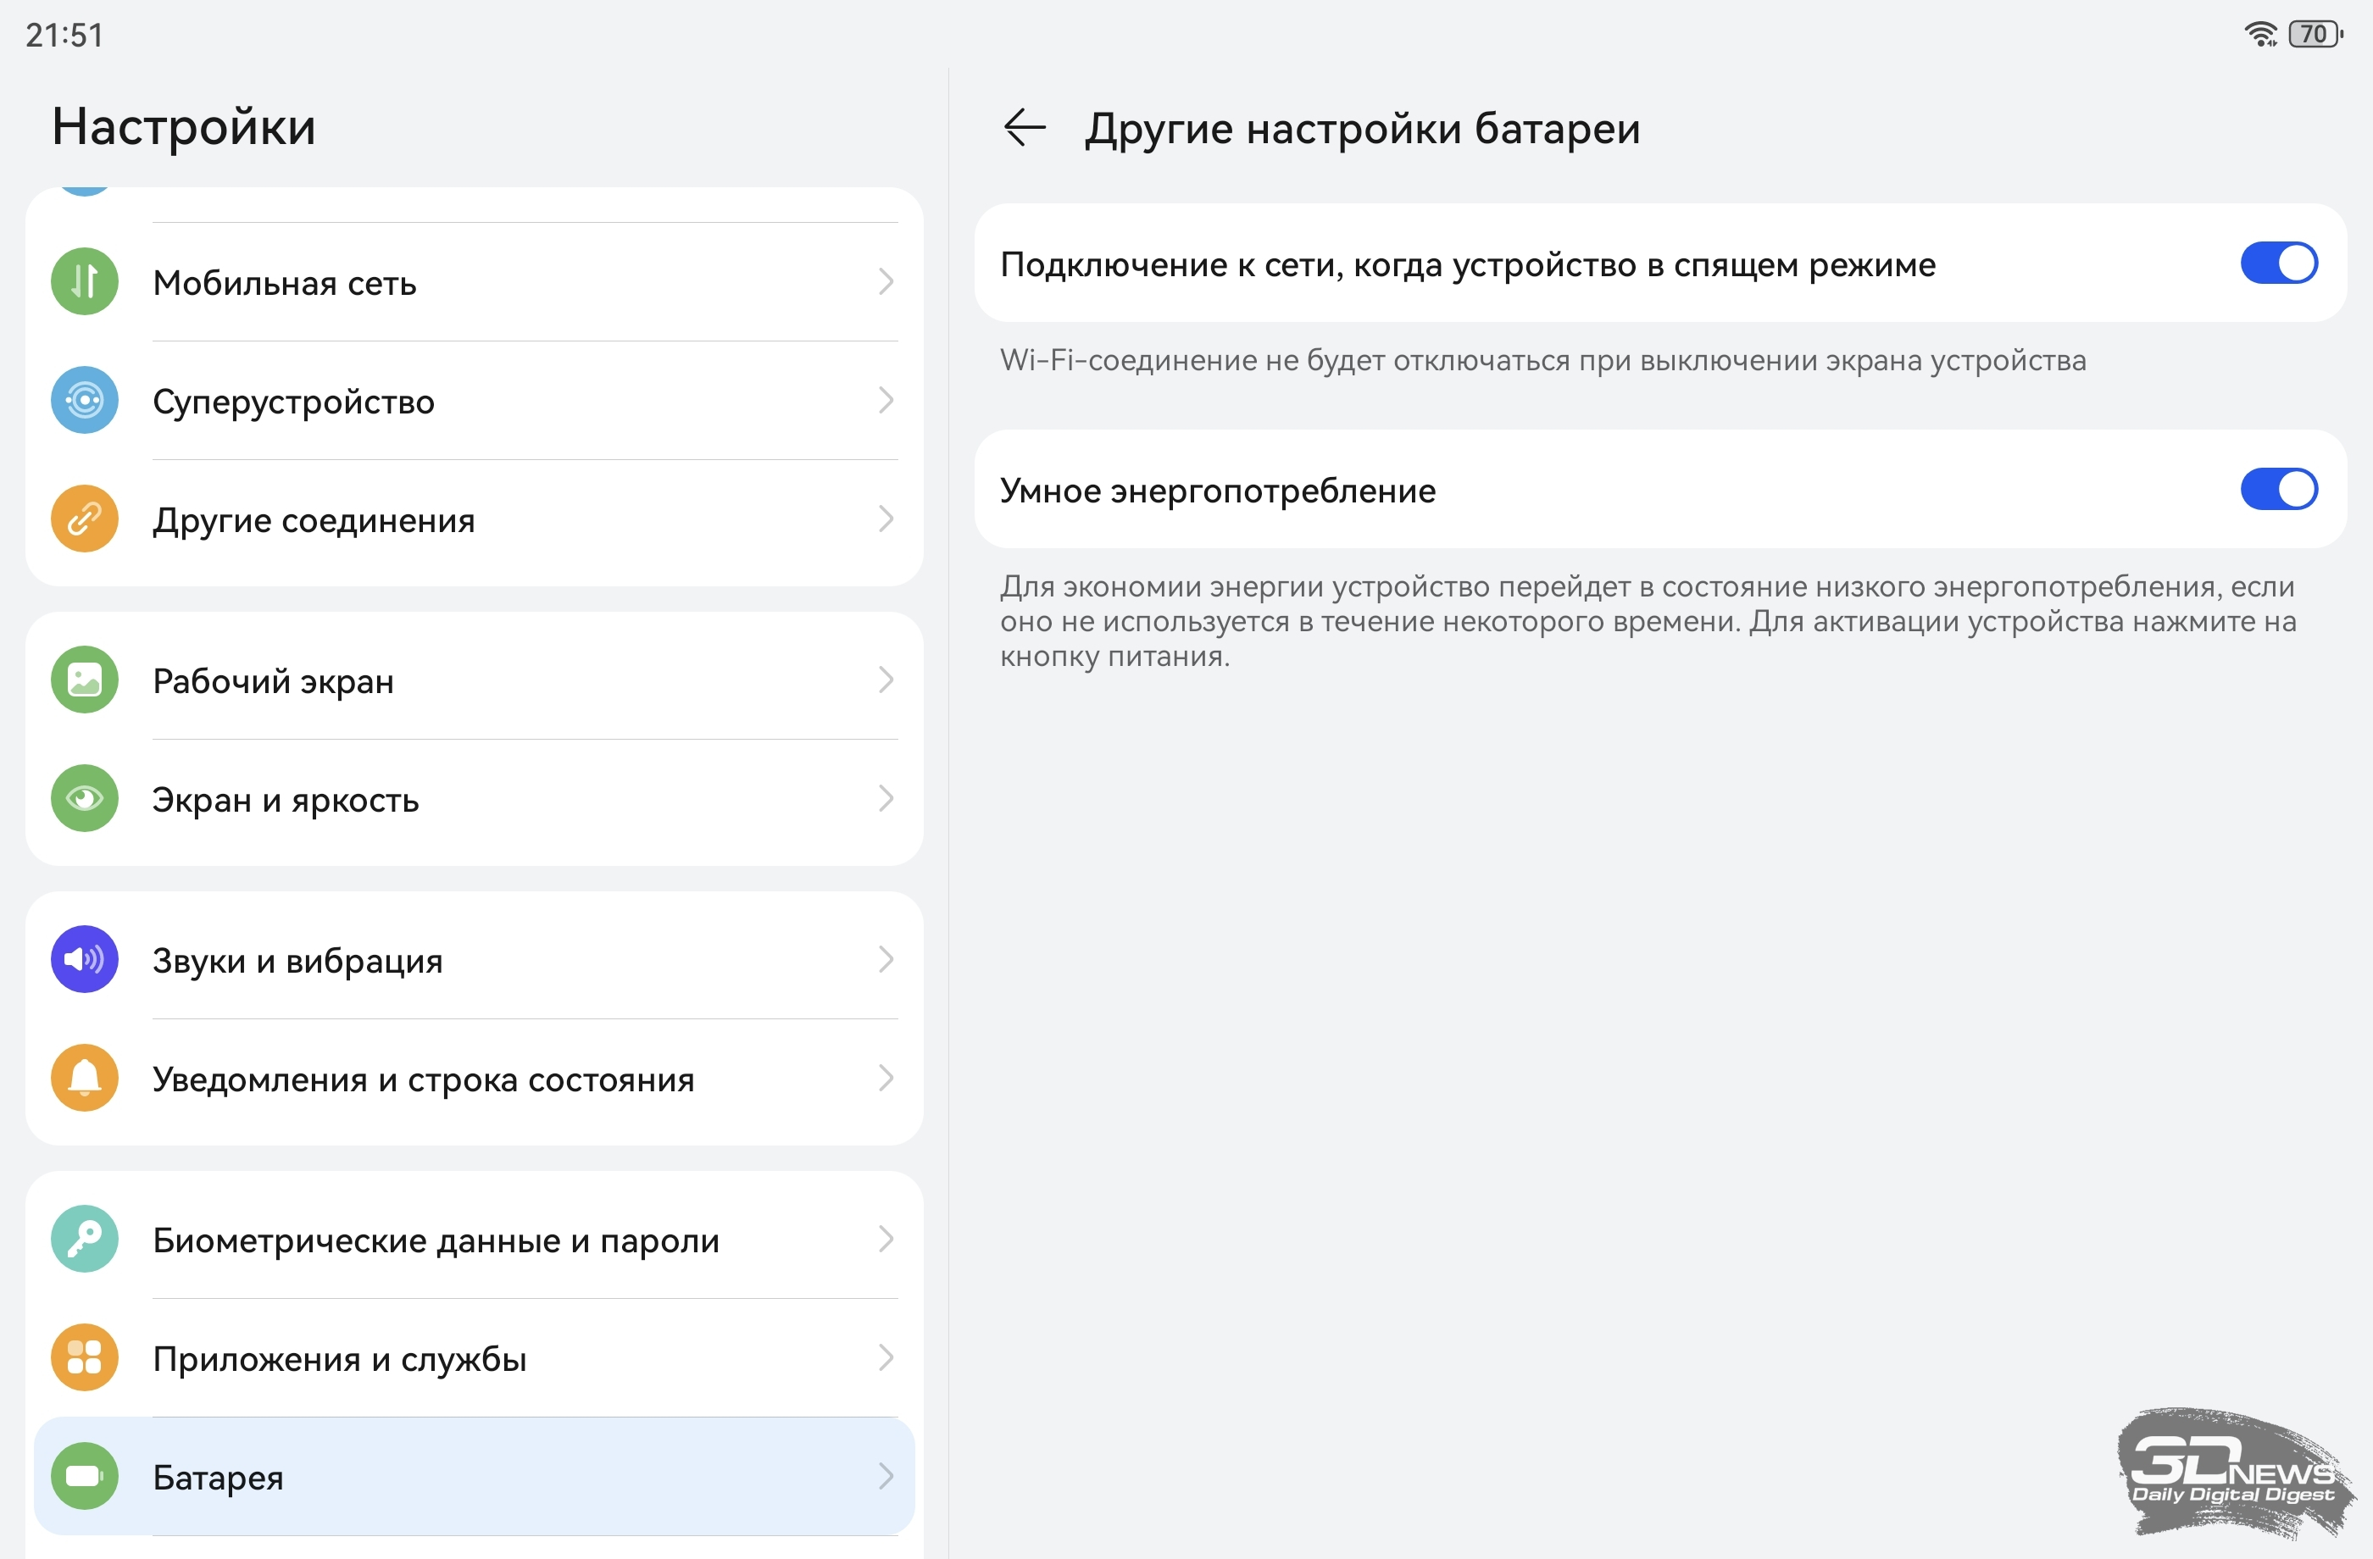Tap the orange bell notifications icon
The width and height of the screenshot is (2373, 1559).
(85, 1078)
